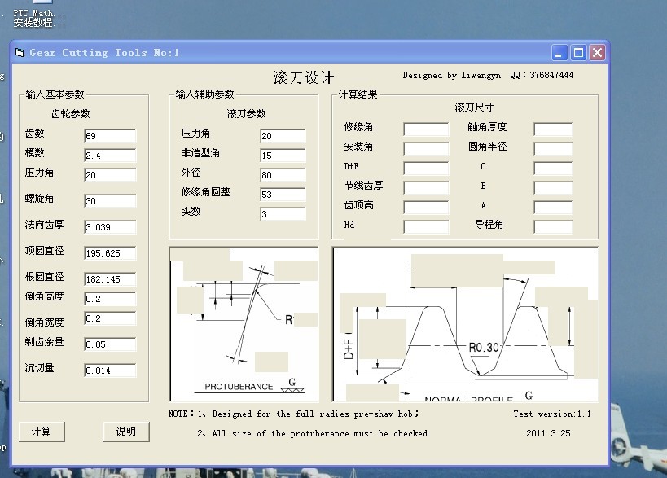This screenshot has width=667, height=478.
Task: Click the 圆角半径 result box
Action: tap(553, 149)
